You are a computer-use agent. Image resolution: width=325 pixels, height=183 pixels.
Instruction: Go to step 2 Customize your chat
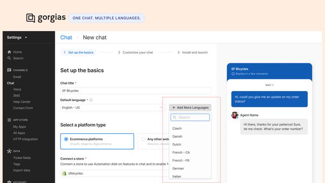coord(136,52)
